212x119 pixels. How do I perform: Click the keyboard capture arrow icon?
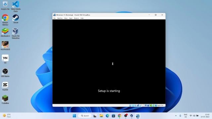[156, 105]
